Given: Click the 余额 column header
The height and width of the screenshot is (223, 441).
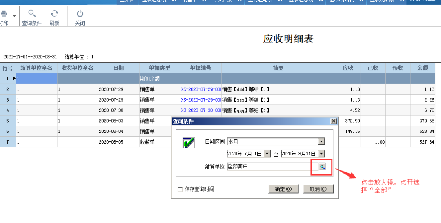Looking at the screenshot, I should point(422,68).
